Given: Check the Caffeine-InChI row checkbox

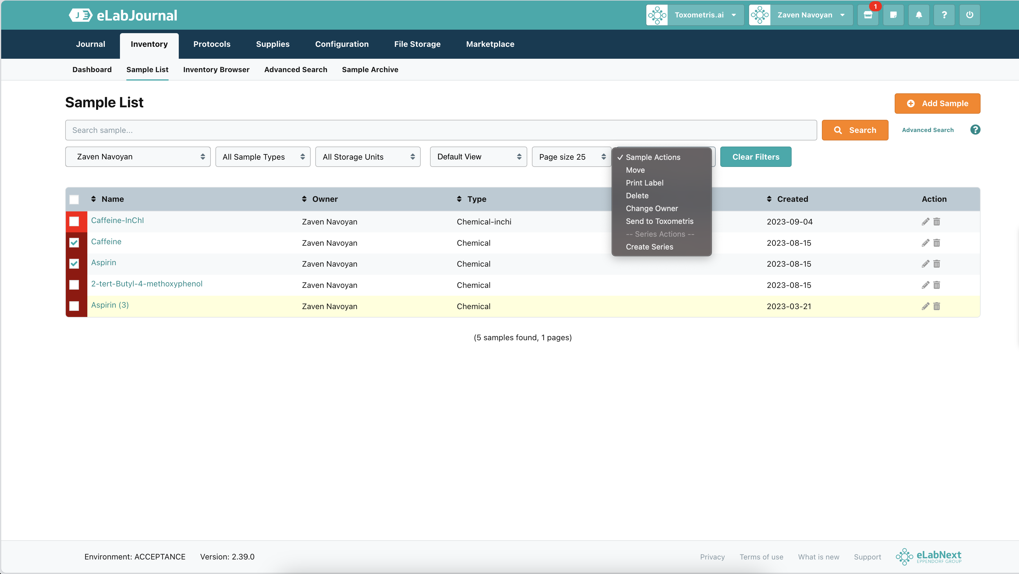Looking at the screenshot, I should [x=74, y=222].
